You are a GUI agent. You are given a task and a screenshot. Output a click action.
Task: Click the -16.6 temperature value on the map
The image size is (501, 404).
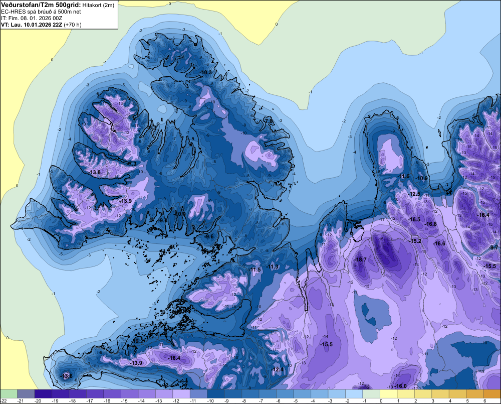click(x=439, y=243)
